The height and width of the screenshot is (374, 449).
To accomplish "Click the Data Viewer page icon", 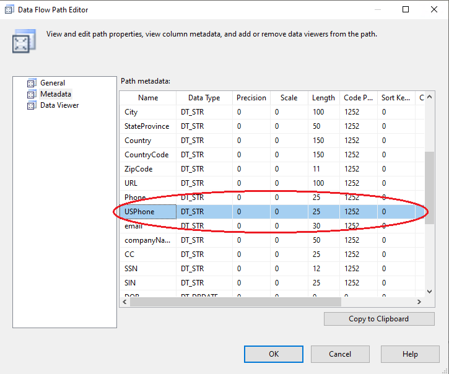I will pyautogui.click(x=31, y=105).
